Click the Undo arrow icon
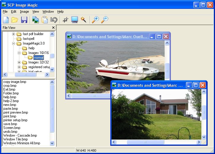 [54, 20]
